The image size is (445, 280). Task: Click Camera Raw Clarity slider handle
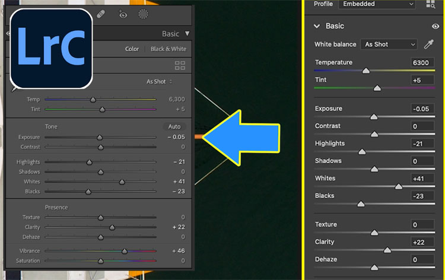point(387,250)
